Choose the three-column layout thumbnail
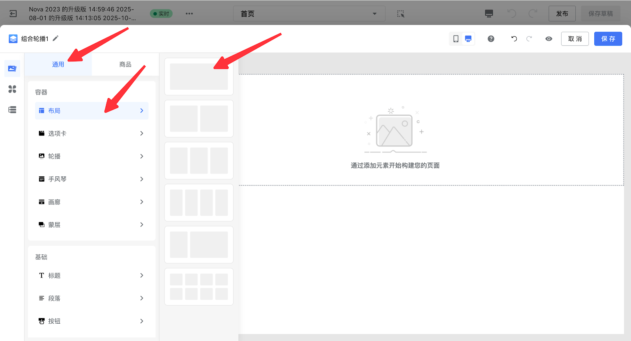The height and width of the screenshot is (341, 631). click(199, 161)
